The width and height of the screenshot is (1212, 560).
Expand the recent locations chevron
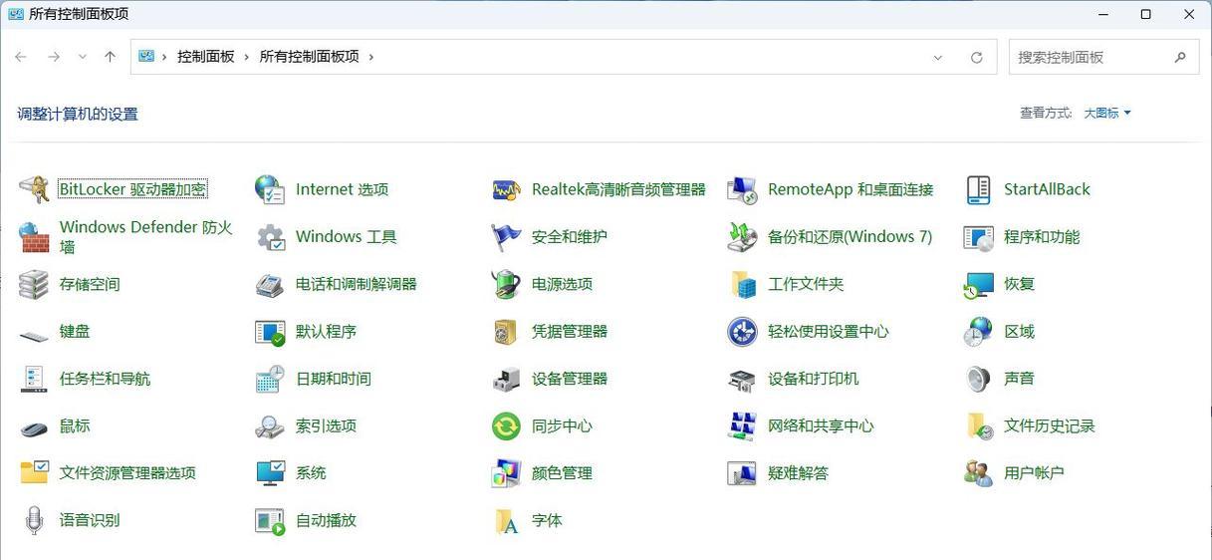click(x=82, y=57)
